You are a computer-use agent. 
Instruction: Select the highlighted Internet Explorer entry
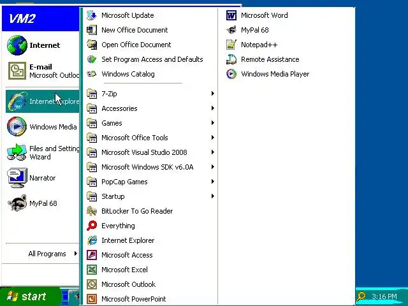coord(43,101)
